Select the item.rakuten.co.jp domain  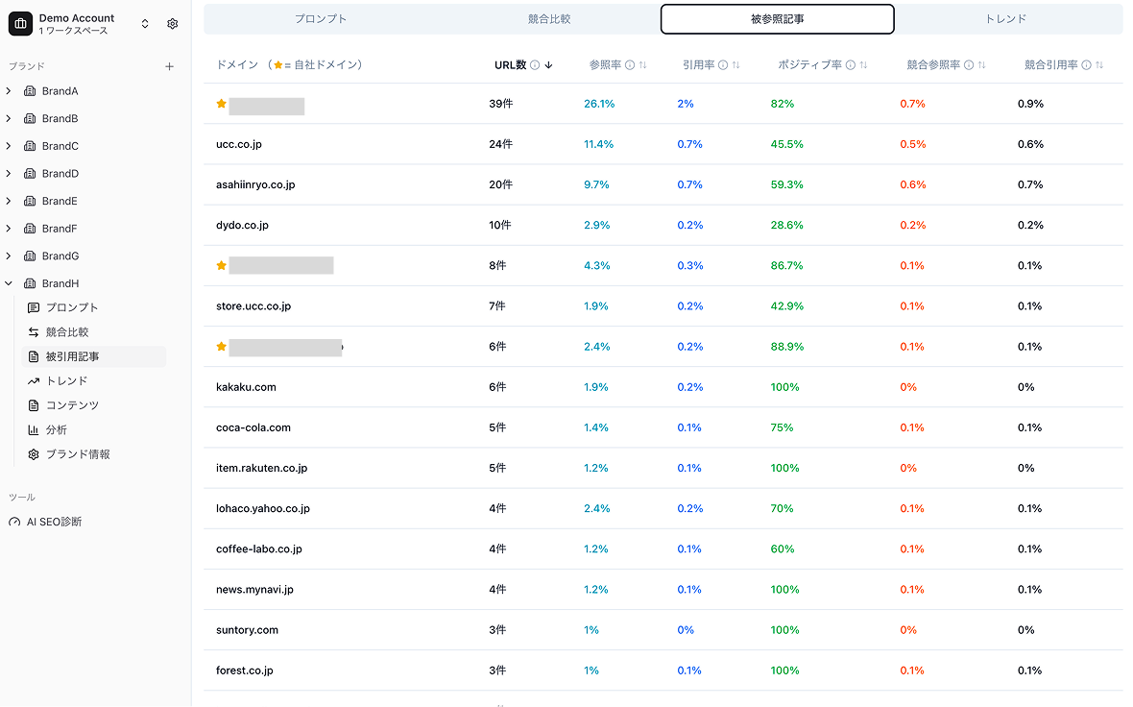tap(261, 469)
